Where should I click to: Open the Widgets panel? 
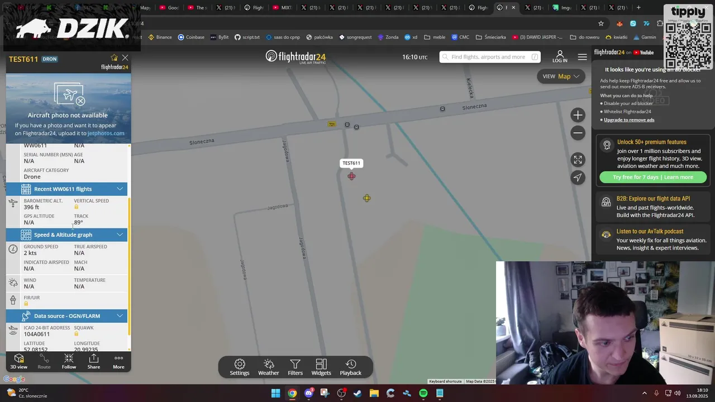tap(321, 367)
